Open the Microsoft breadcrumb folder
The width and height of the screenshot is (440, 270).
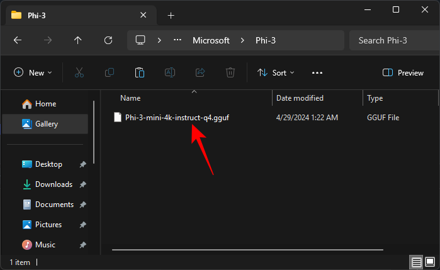coord(211,40)
